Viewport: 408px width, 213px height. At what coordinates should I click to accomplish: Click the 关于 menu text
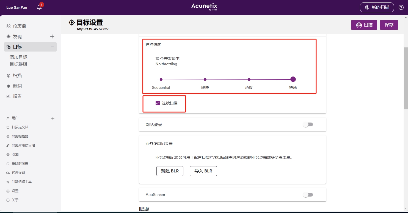[15, 200]
